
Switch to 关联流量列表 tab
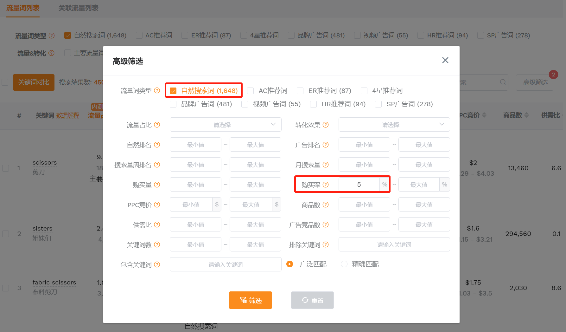(x=78, y=8)
